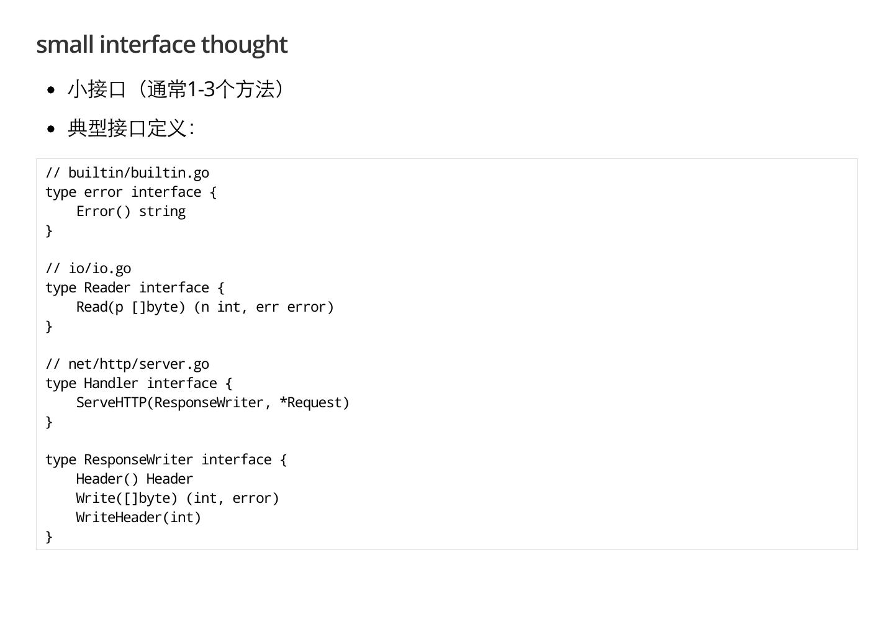
Task: Click the ServeHTTP method signature line
Action: pyautogui.click(x=213, y=403)
